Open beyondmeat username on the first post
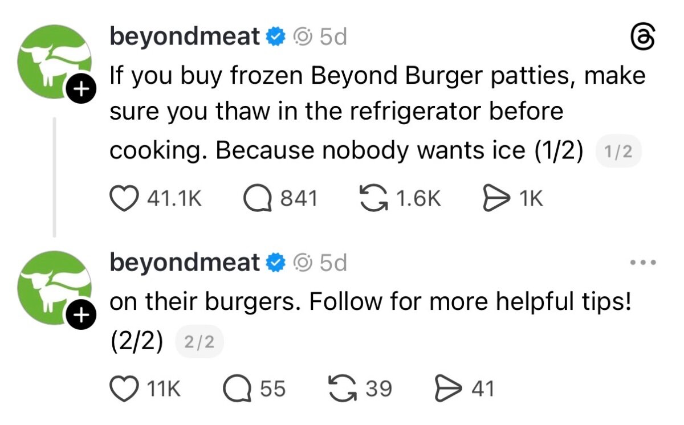Image resolution: width=684 pixels, height=425 pixels. point(185,37)
